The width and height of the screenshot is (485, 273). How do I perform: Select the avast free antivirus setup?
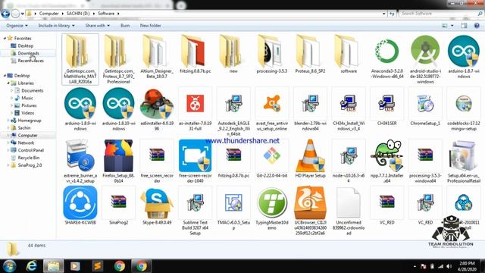point(271,109)
